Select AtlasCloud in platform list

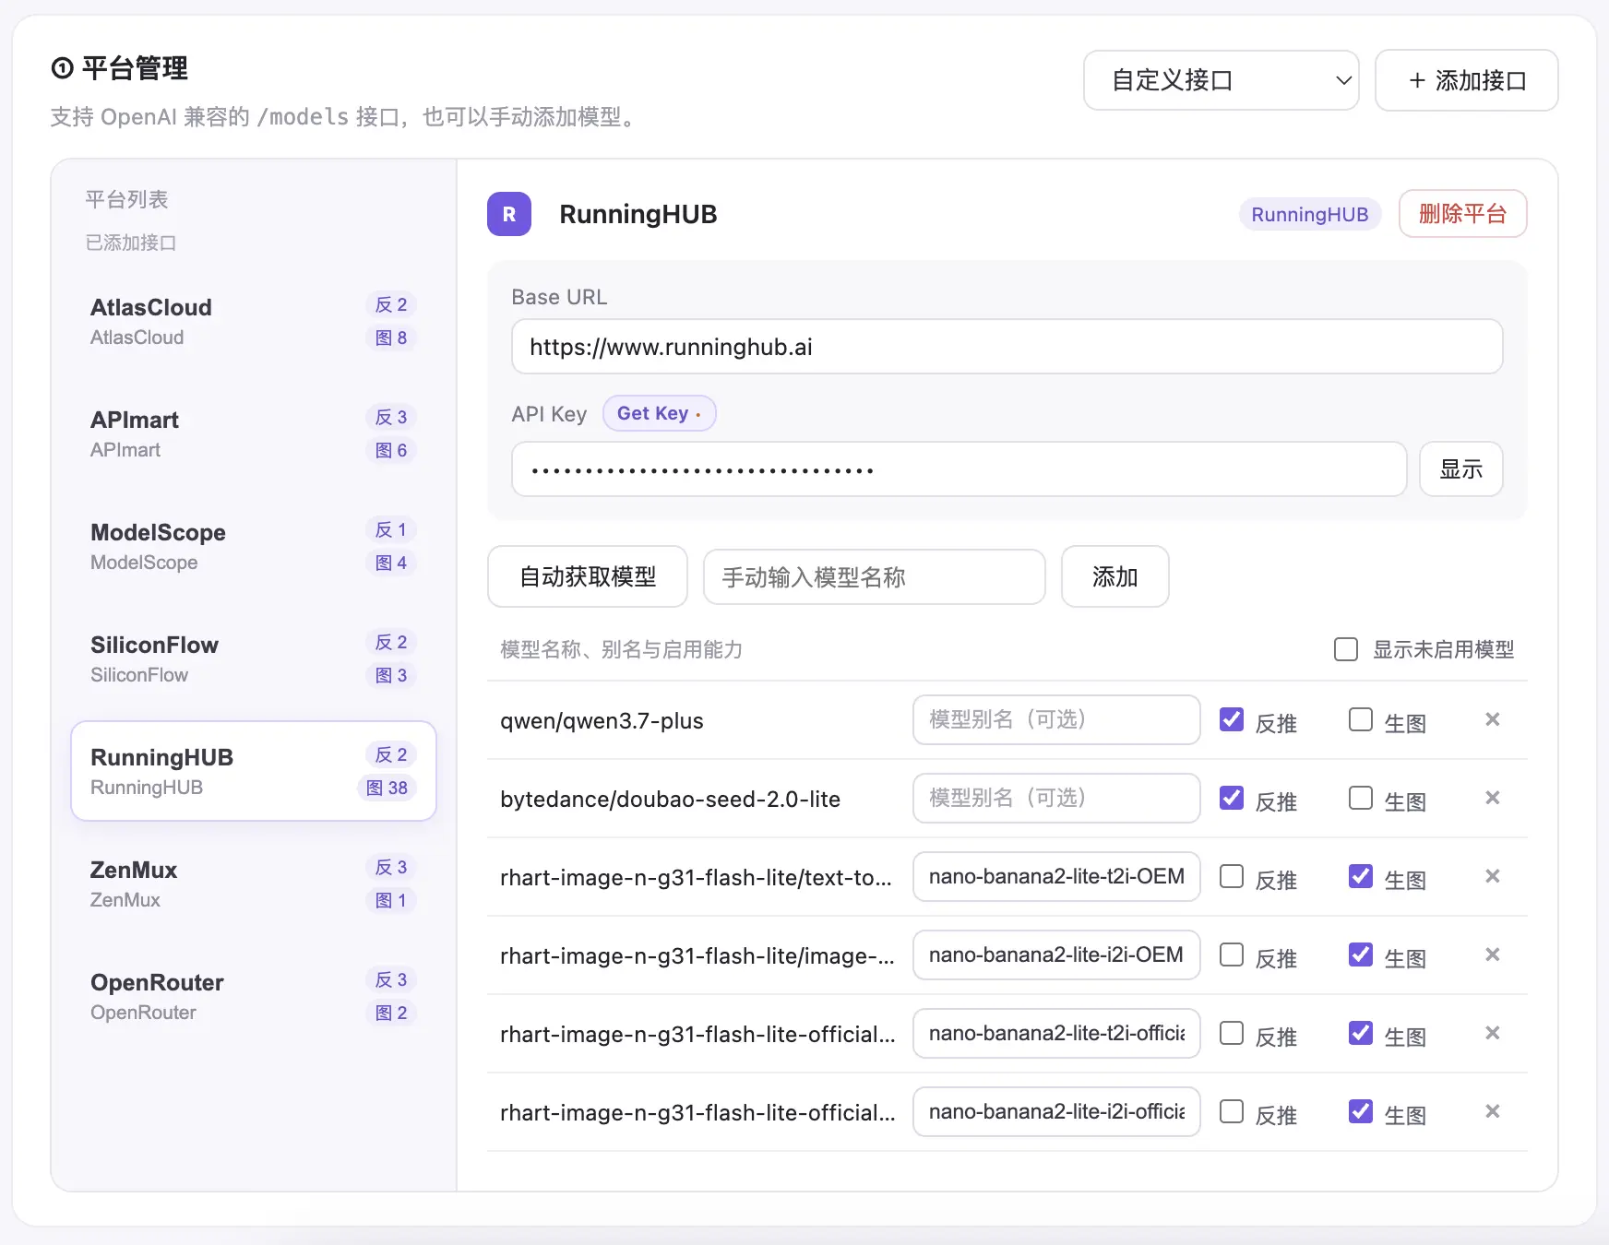pos(254,321)
